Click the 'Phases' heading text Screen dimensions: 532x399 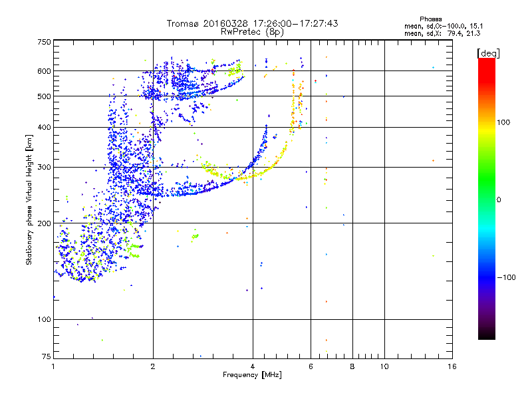coord(430,19)
